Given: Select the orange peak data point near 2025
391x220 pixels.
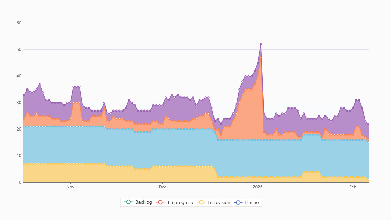Looking at the screenshot, I should [x=261, y=58].
